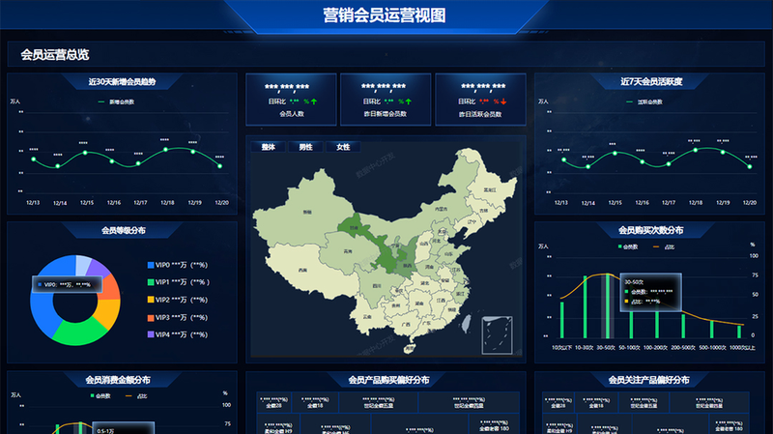Viewport: 773px width, 434px height.
Task: Select 内蒙古 region on the map
Action: tap(441, 209)
